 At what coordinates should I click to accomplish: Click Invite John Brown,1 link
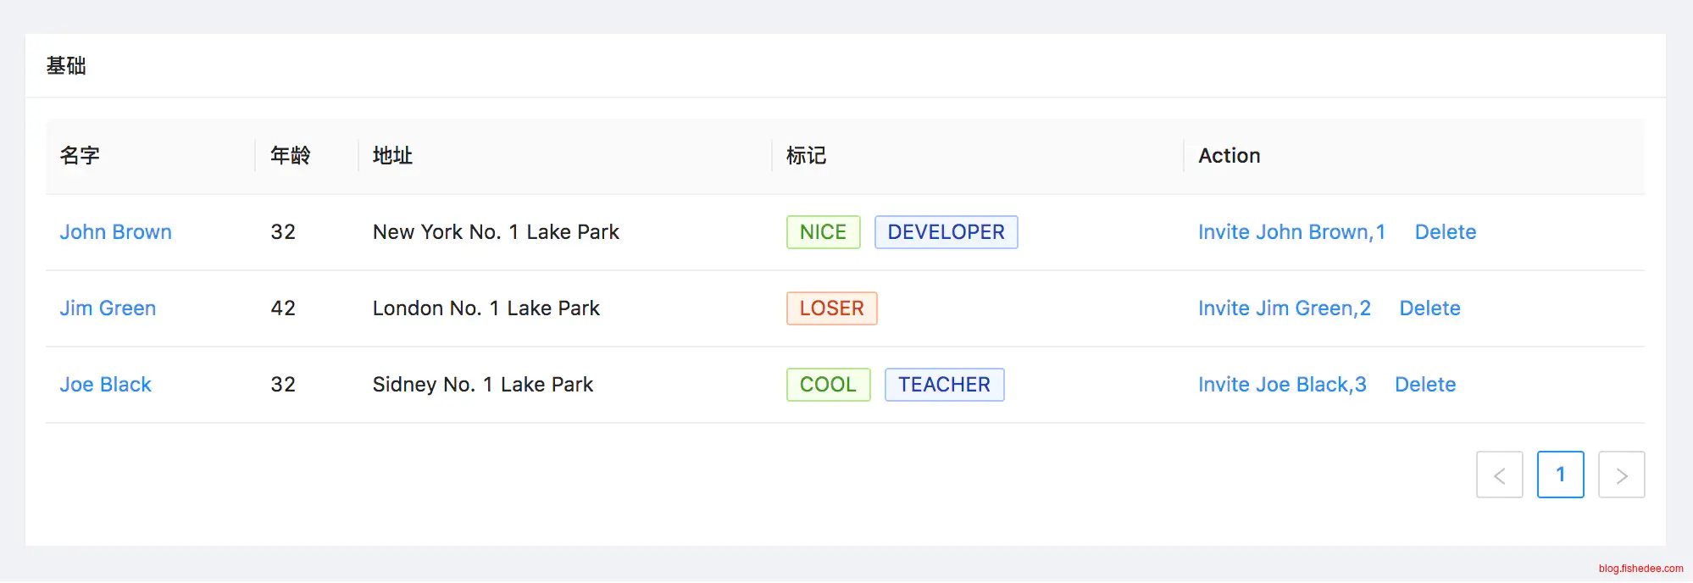(1291, 232)
